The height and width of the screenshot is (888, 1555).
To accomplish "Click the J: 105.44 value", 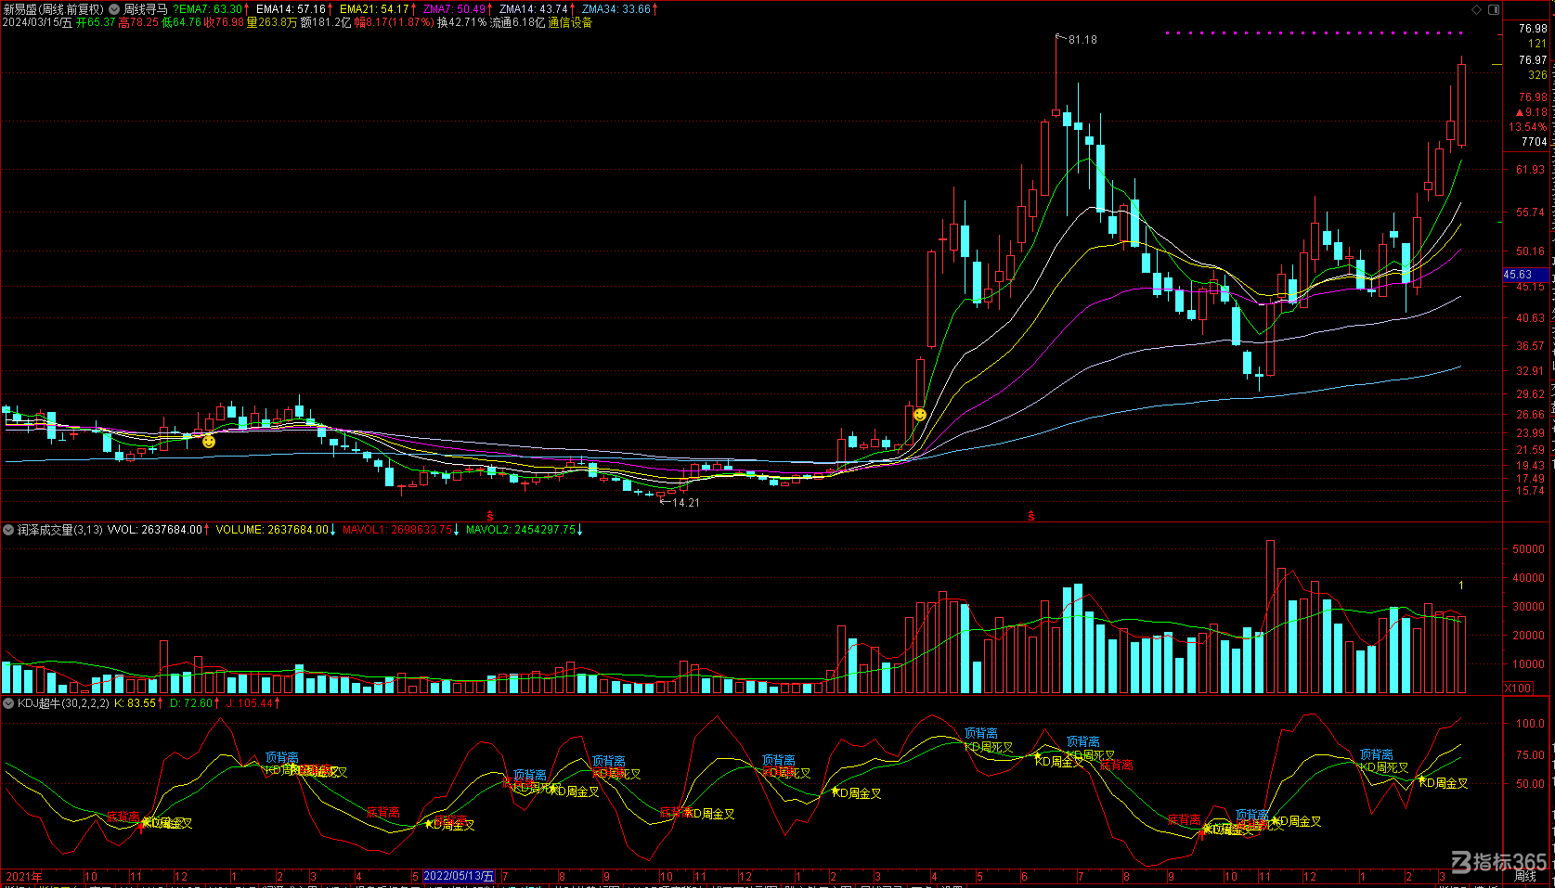I will tap(250, 703).
